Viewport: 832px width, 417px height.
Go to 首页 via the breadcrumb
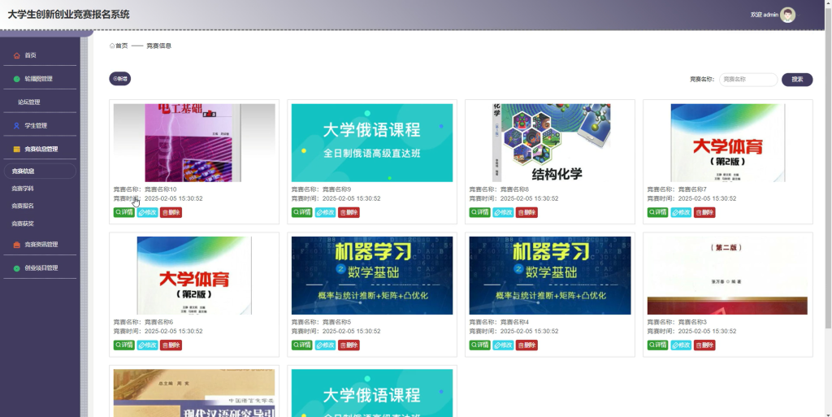pyautogui.click(x=122, y=46)
